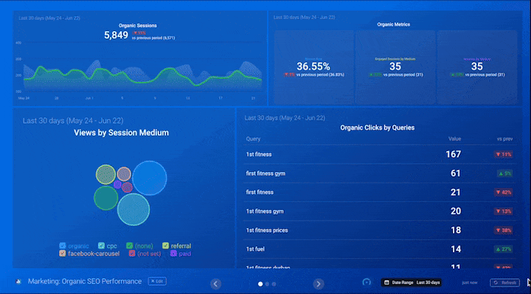531x294 pixels.
Task: Open the 1st fitness prices query row
Action: click(x=379, y=230)
